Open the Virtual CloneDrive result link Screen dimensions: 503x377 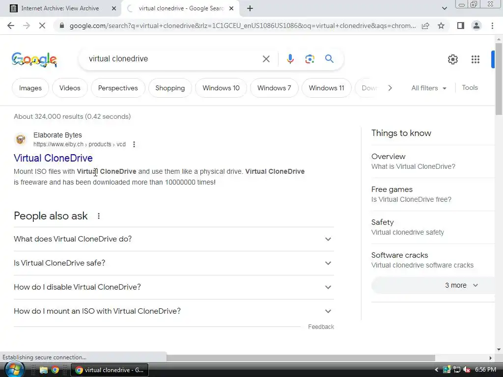[x=53, y=158]
